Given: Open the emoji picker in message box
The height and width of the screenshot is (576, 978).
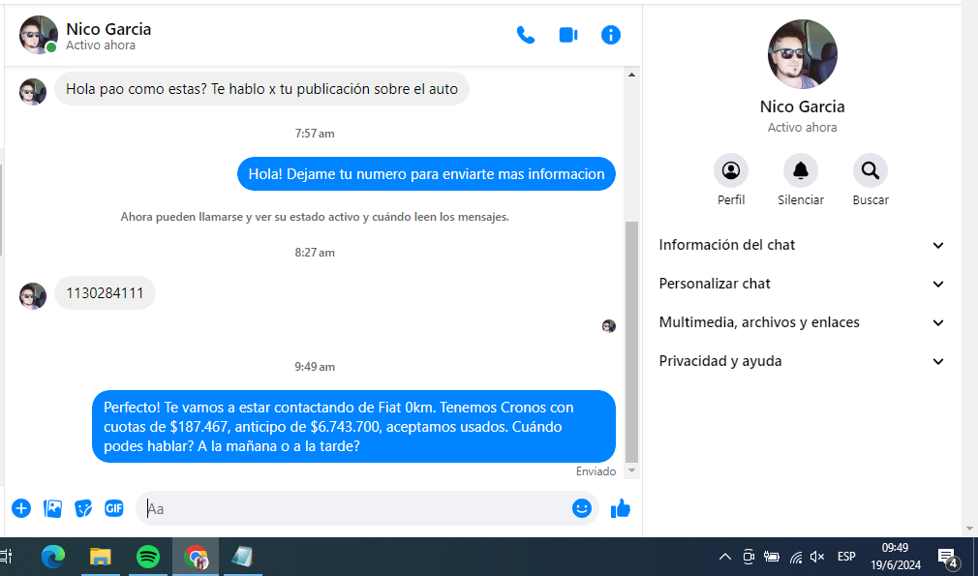Looking at the screenshot, I should click(581, 508).
